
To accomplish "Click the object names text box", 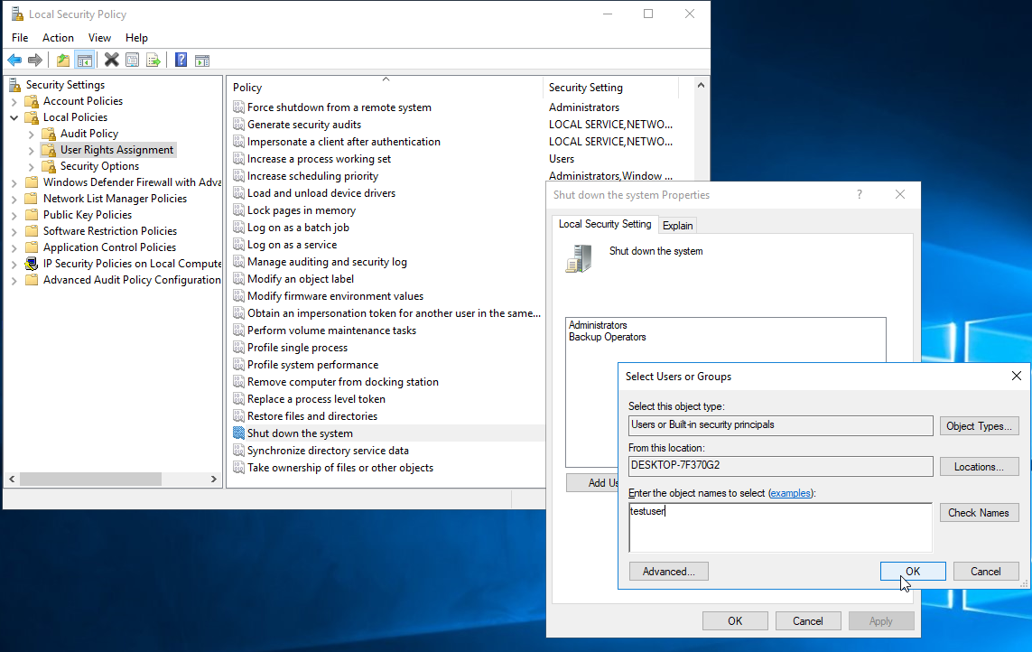I will pos(780,526).
